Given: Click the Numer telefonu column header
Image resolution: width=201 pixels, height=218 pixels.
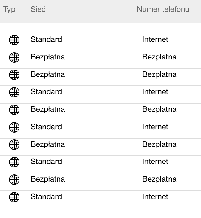Looking at the screenshot, I should point(163,9).
